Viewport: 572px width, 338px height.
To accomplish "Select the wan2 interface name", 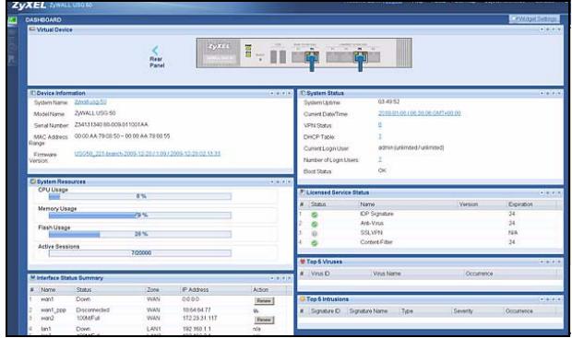I will [x=47, y=318].
